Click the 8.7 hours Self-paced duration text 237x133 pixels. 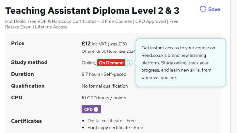(x=104, y=74)
